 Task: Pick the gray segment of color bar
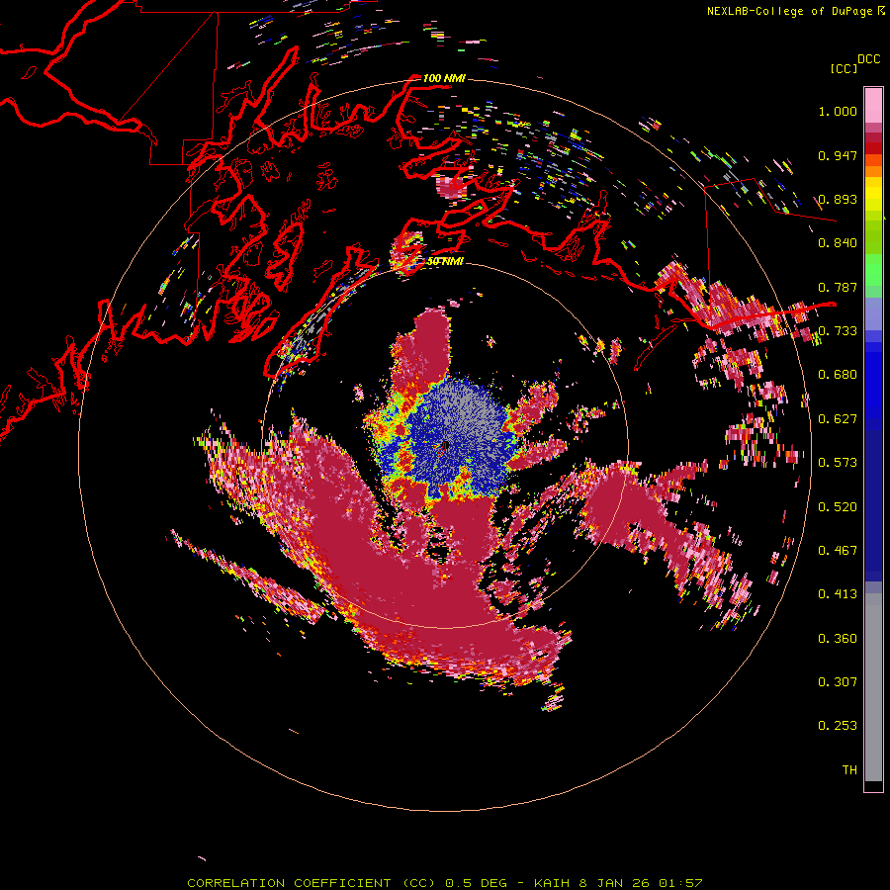pos(873,687)
